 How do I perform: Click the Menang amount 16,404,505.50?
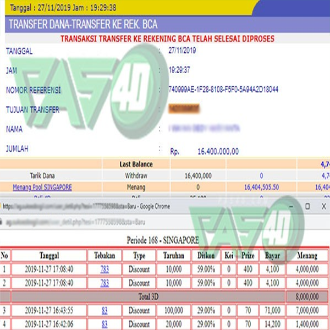pyautogui.click(x=261, y=187)
